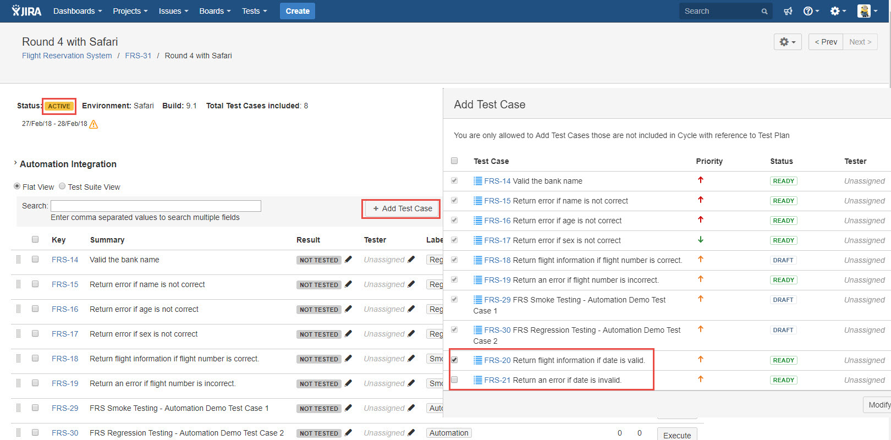Open the Boards dropdown menu
The image size is (891, 440).
tap(215, 11)
